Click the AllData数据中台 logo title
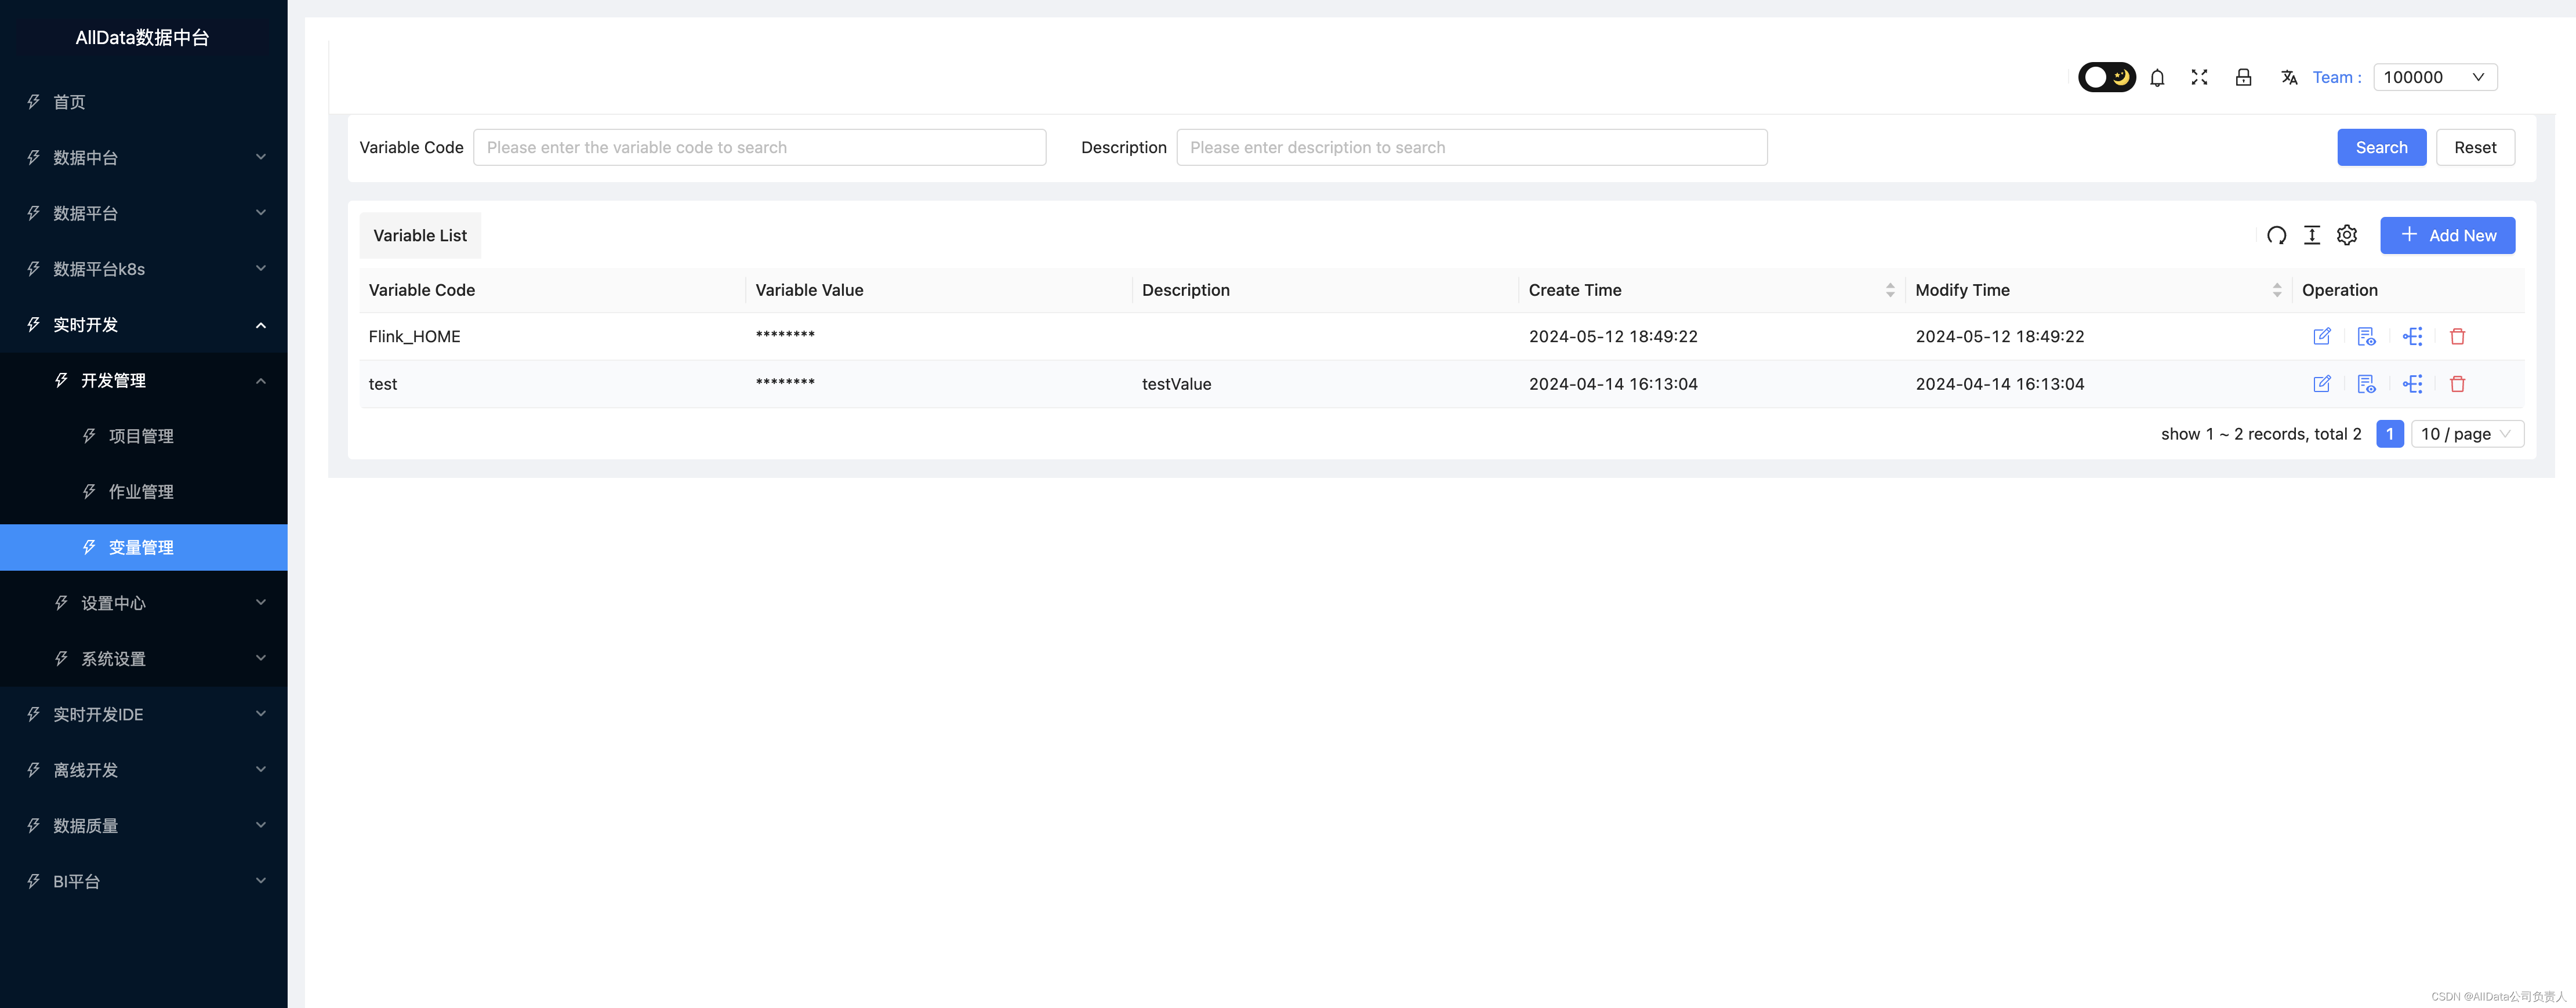Viewport: 2576px width, 1008px height. 142,38
